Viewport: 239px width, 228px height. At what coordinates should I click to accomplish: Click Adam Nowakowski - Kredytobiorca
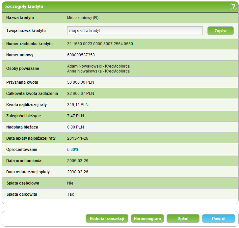coord(98,66)
